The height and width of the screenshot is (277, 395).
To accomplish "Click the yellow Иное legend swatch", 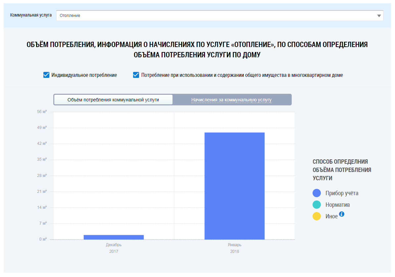I will click(x=317, y=216).
